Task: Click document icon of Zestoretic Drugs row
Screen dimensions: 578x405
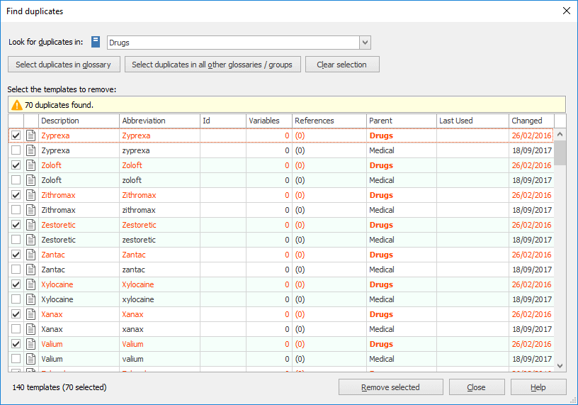Action: (31, 225)
